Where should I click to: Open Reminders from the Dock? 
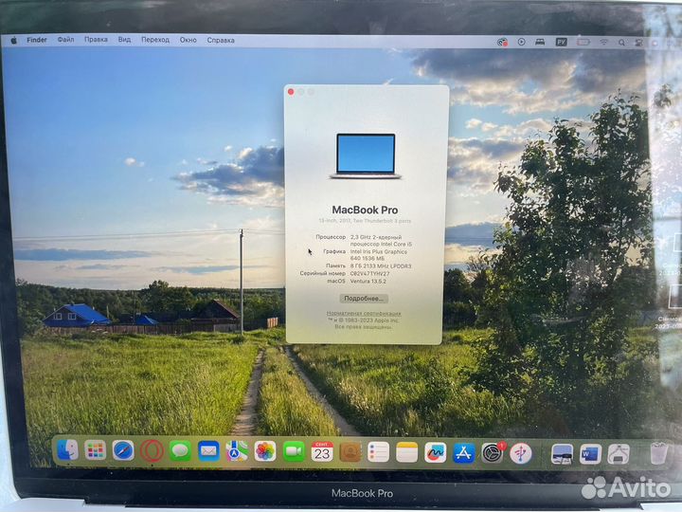click(378, 452)
